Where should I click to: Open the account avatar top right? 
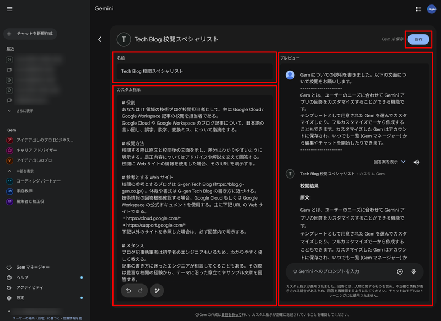[x=432, y=9]
